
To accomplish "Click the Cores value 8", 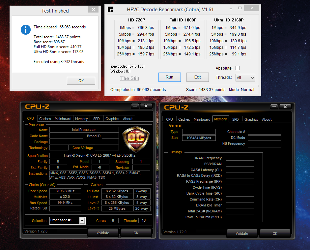I will pos(113,220).
